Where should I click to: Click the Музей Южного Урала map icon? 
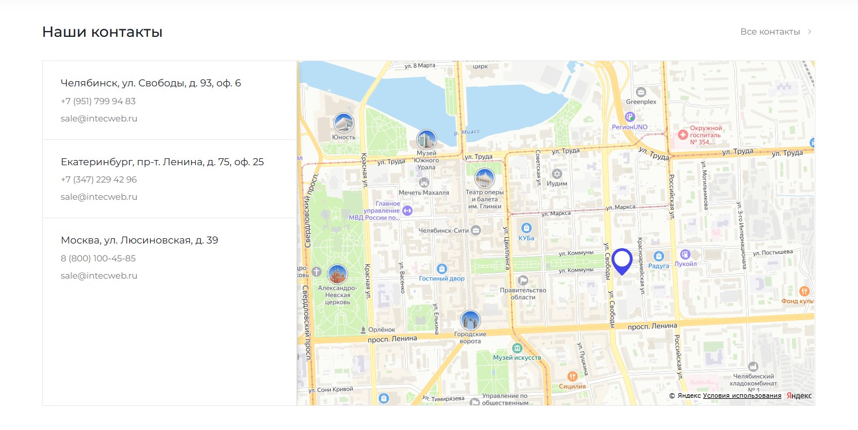[x=426, y=139]
